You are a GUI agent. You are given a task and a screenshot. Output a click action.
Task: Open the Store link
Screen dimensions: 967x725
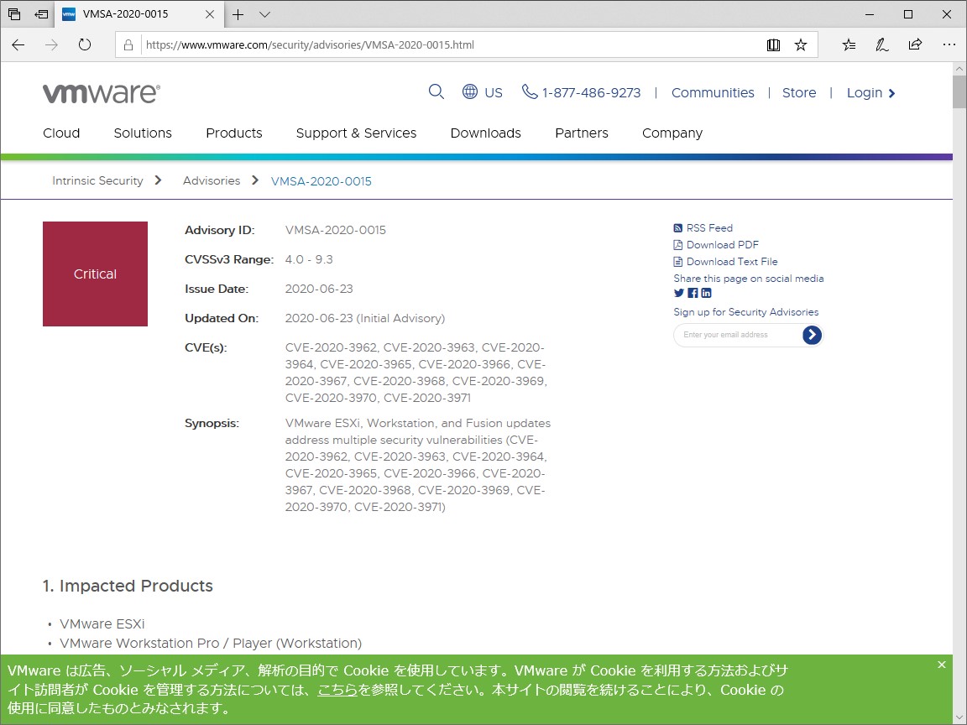coord(798,92)
